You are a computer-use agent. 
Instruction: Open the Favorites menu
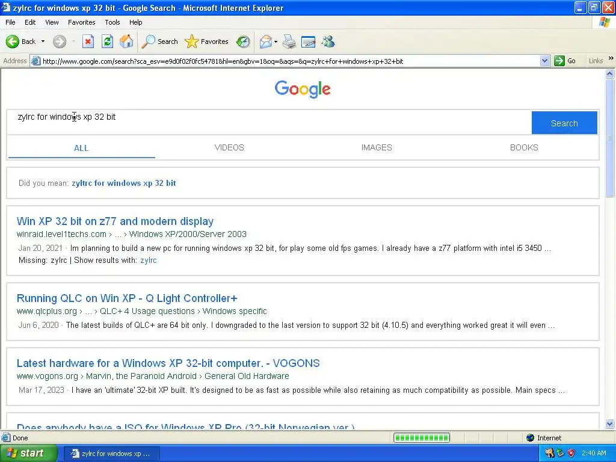tap(81, 22)
